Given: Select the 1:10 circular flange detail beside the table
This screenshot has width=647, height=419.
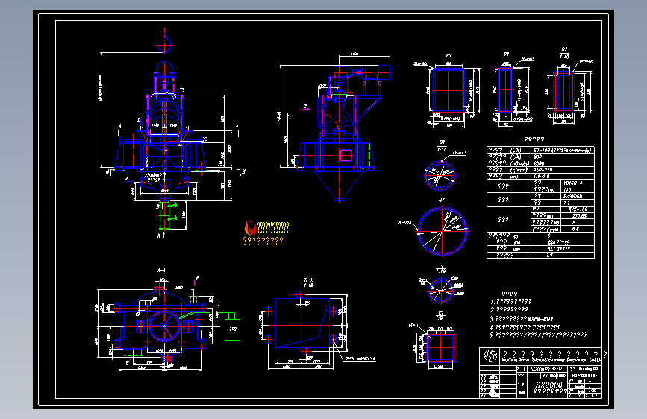Looking at the screenshot, I should point(440,175).
